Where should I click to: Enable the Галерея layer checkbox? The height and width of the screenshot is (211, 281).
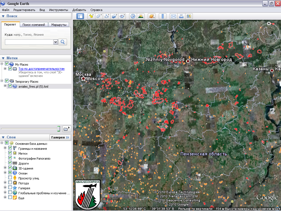click(x=10, y=187)
